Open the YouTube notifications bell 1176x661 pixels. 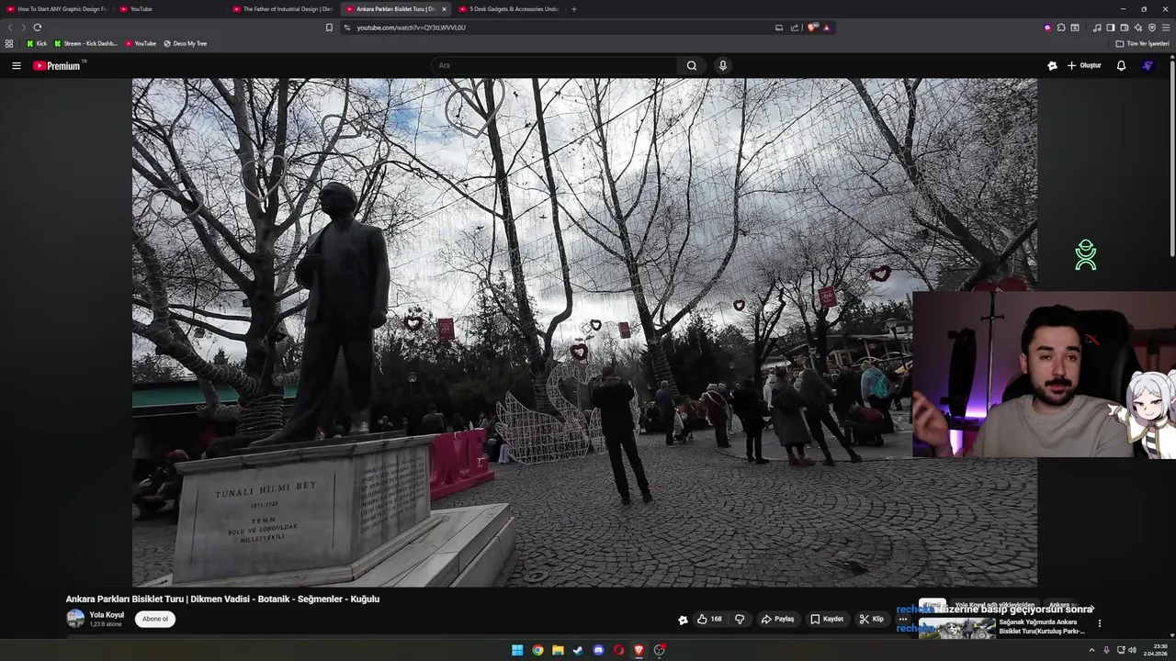[x=1121, y=65]
